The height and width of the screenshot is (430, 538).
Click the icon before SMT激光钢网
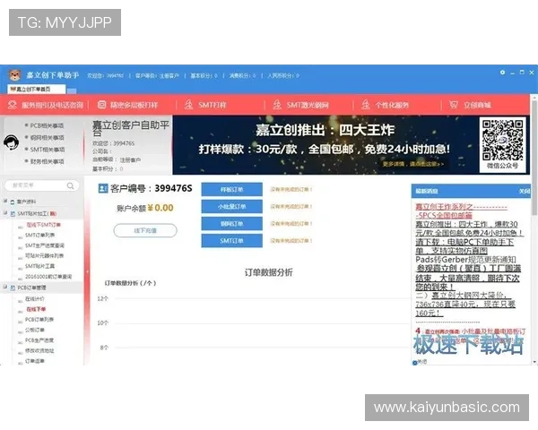[277, 104]
